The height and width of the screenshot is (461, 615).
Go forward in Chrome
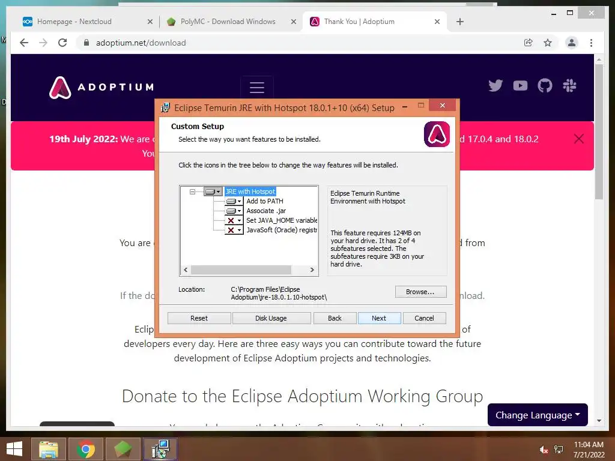point(43,43)
